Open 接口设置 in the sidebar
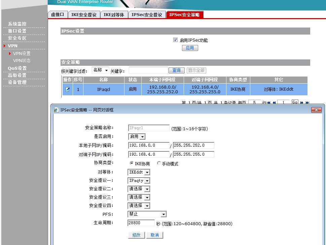This screenshot has width=326, height=245. click(17, 31)
